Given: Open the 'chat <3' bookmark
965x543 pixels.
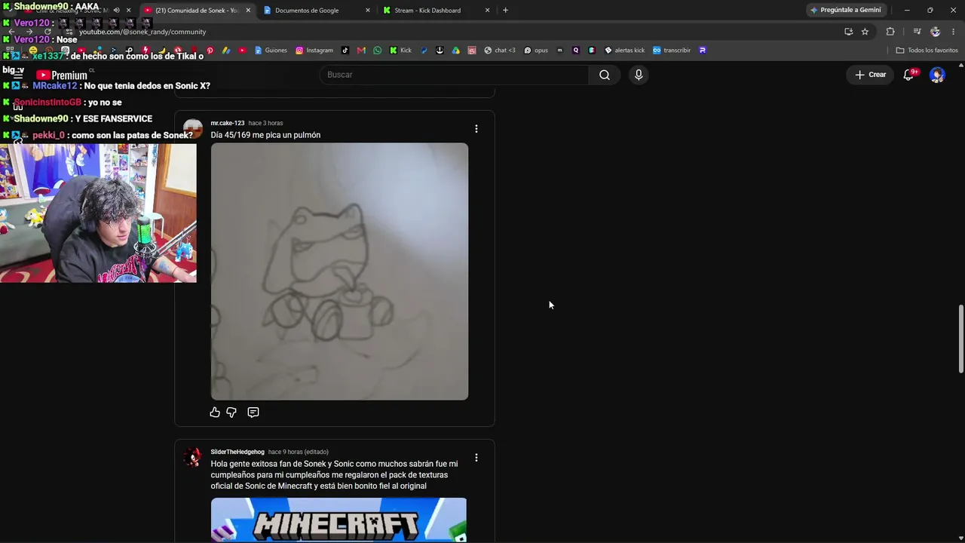Looking at the screenshot, I should pyautogui.click(x=500, y=51).
